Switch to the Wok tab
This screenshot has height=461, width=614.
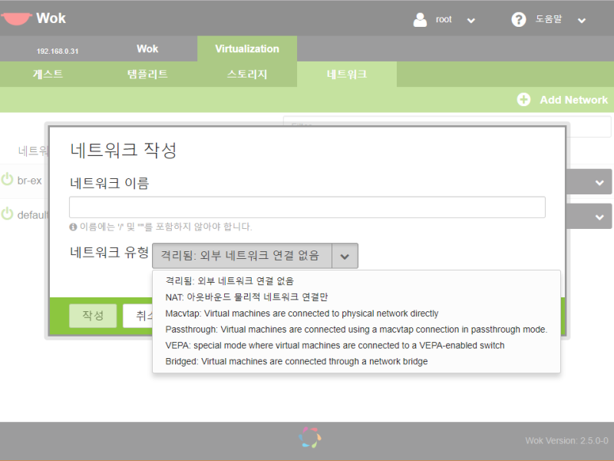(x=147, y=48)
